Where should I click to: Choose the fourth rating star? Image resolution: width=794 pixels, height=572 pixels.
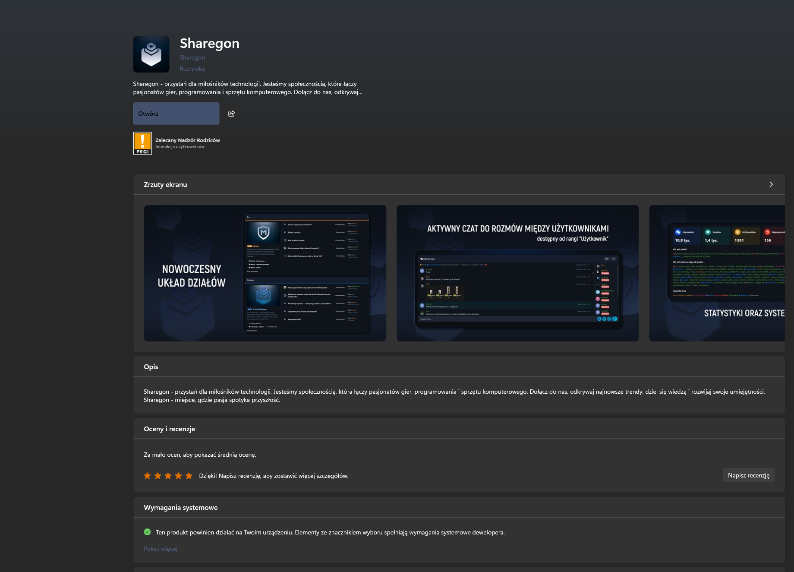(178, 476)
